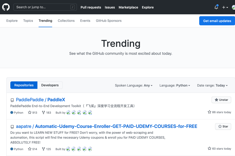Click the Python language dot for PaddleX
The width and height of the screenshot is (235, 156).
12,112
